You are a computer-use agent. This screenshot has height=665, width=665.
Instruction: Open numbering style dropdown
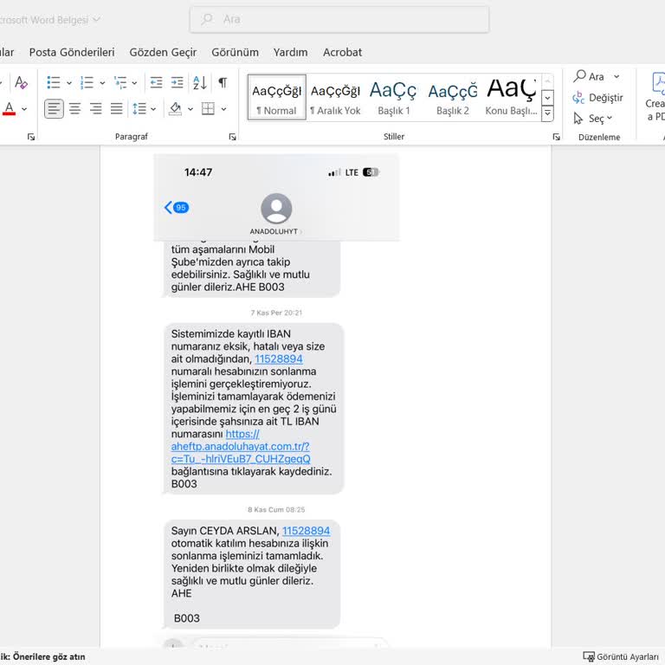102,83
